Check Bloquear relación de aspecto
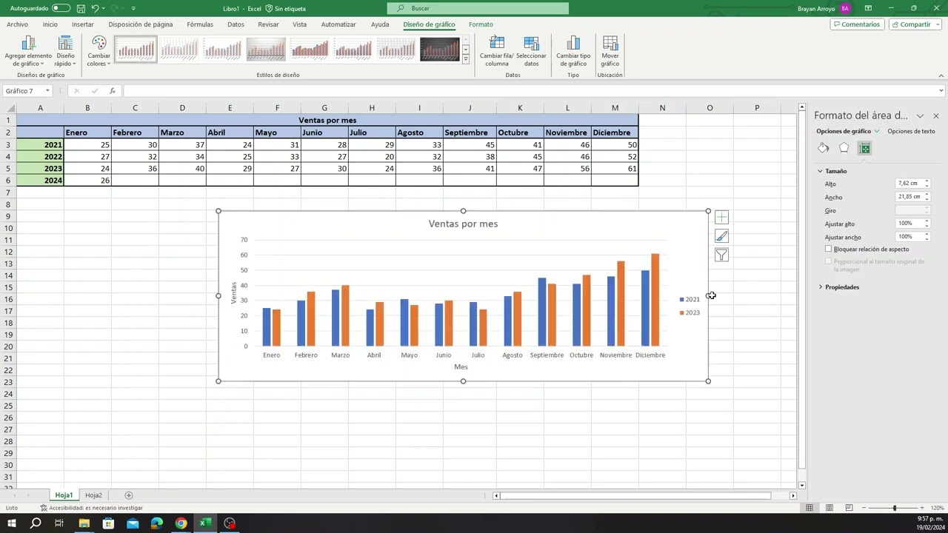948x533 pixels. click(x=828, y=249)
